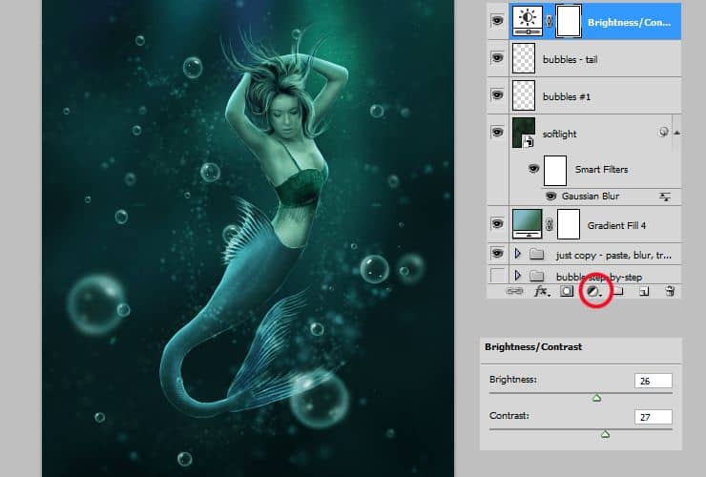Click the create new layer icon

pos(644,292)
